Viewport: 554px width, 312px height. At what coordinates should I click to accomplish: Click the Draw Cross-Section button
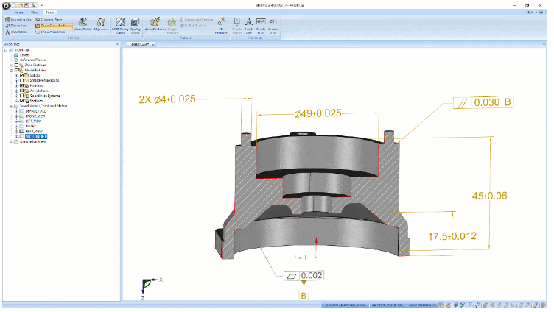point(53,25)
